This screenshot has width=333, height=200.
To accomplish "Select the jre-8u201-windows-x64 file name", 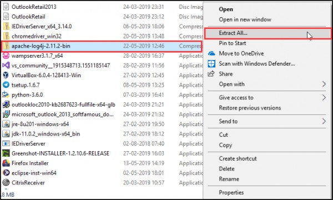I will pyautogui.click(x=41, y=124).
